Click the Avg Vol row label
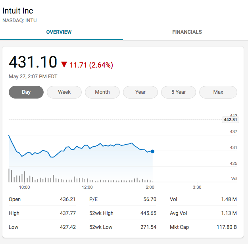This screenshot has height=244, width=248. tap(179, 213)
